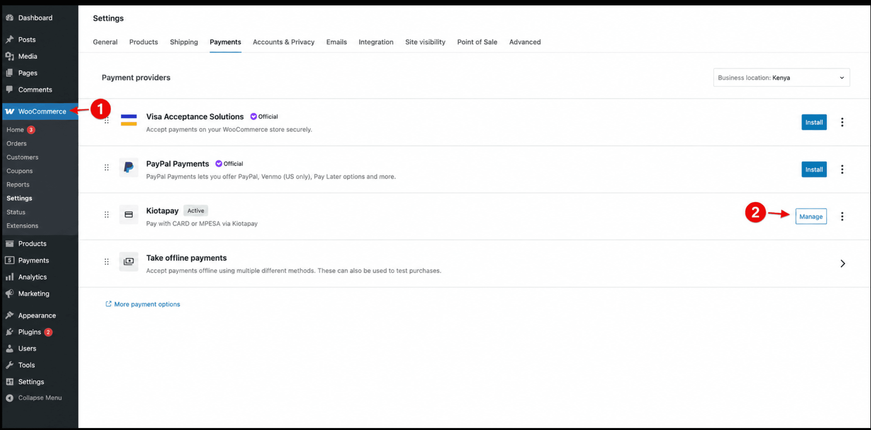This screenshot has height=430, width=871.
Task: Open three-dot menu for Kiotapay
Action: (842, 216)
